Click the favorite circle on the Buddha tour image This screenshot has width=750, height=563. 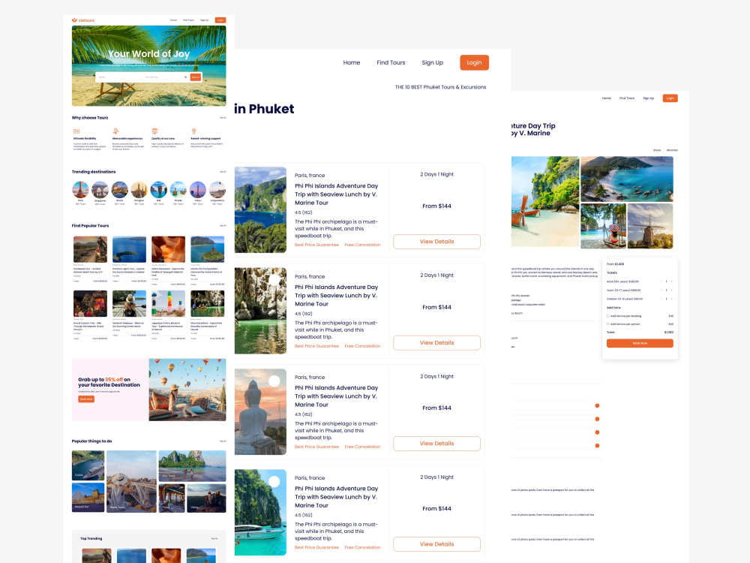[274, 381]
